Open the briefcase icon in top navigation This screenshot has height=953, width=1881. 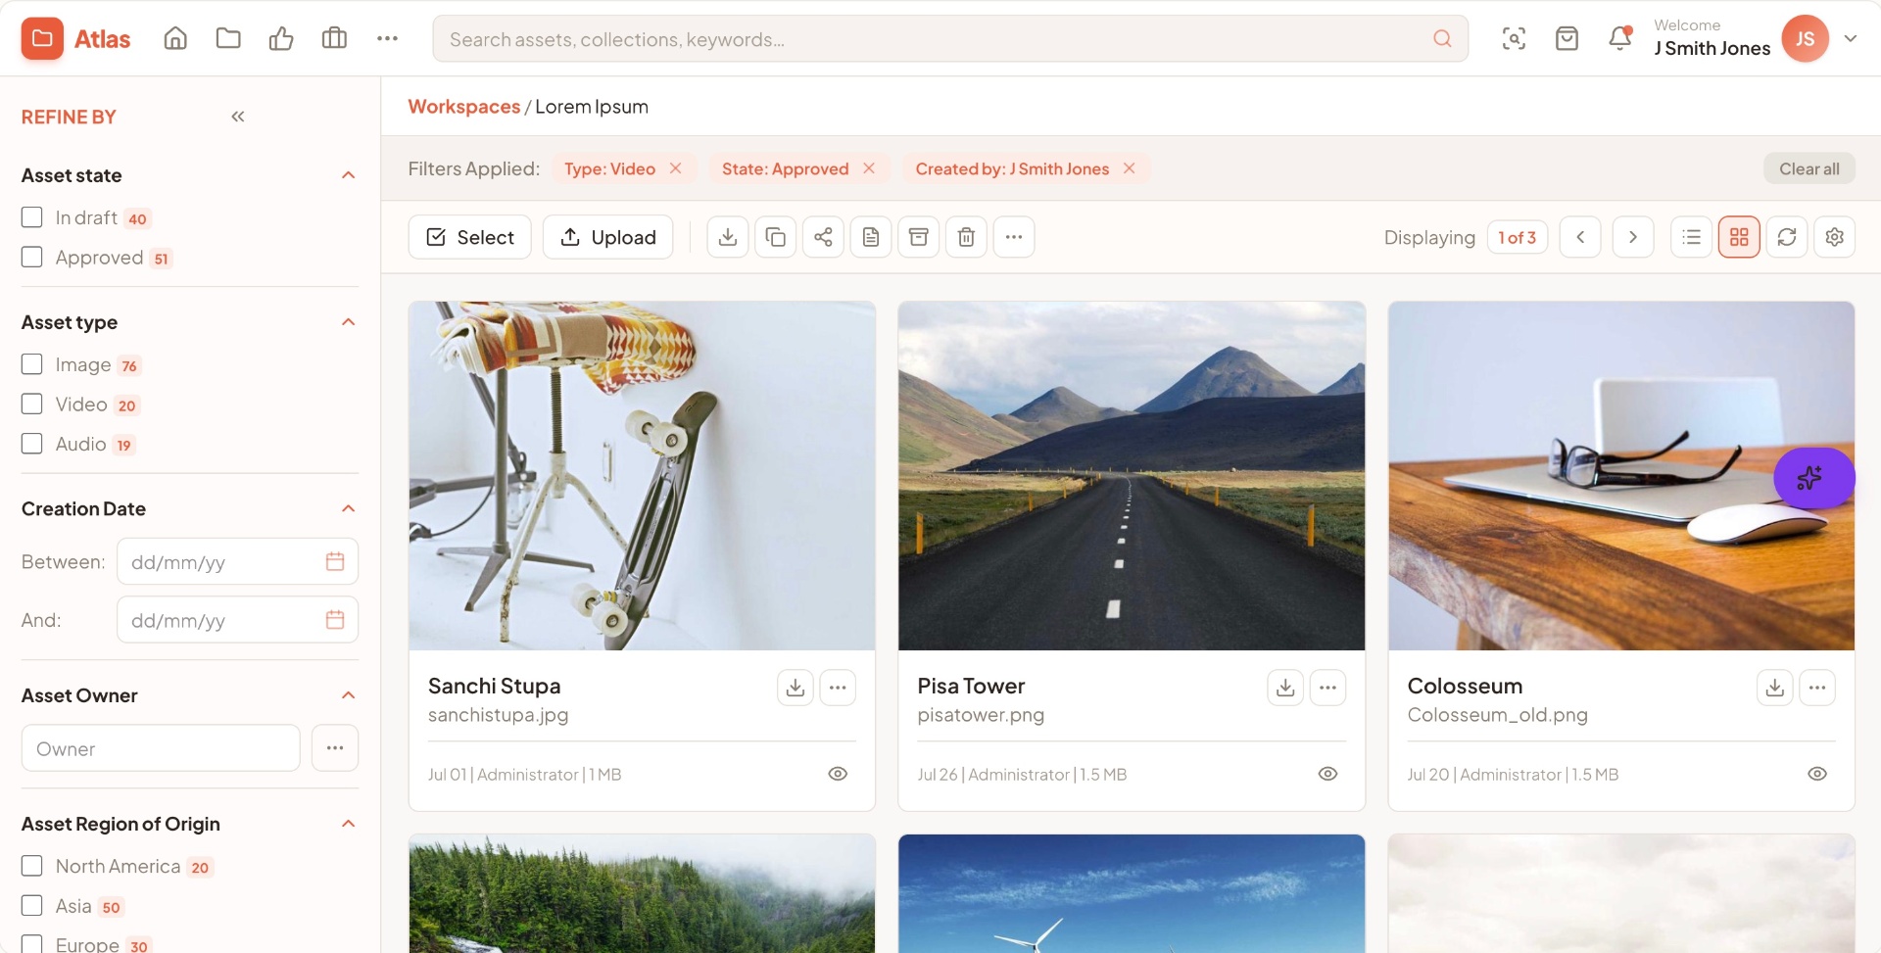tap(334, 39)
